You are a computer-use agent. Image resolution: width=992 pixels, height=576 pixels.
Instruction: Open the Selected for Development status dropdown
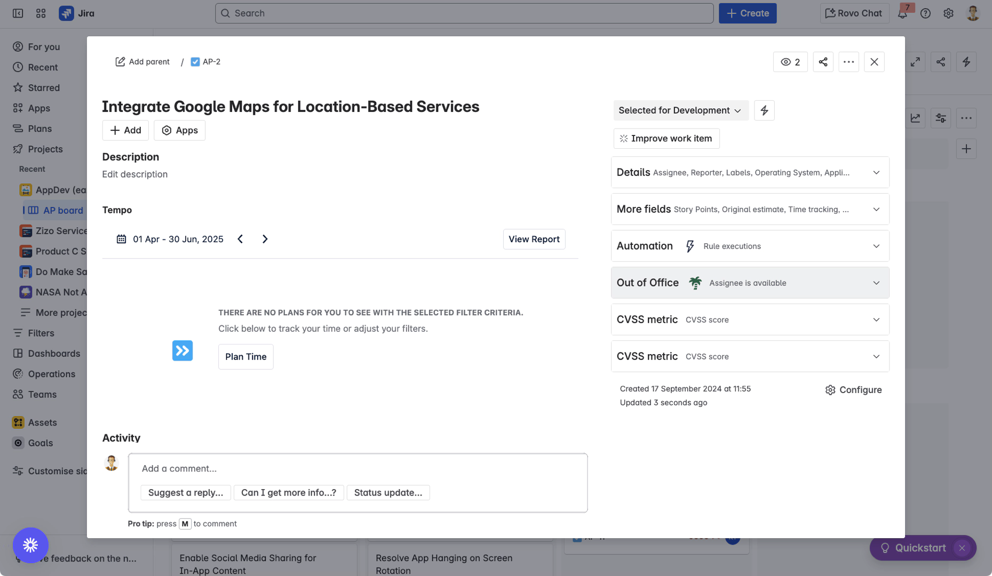coord(680,110)
